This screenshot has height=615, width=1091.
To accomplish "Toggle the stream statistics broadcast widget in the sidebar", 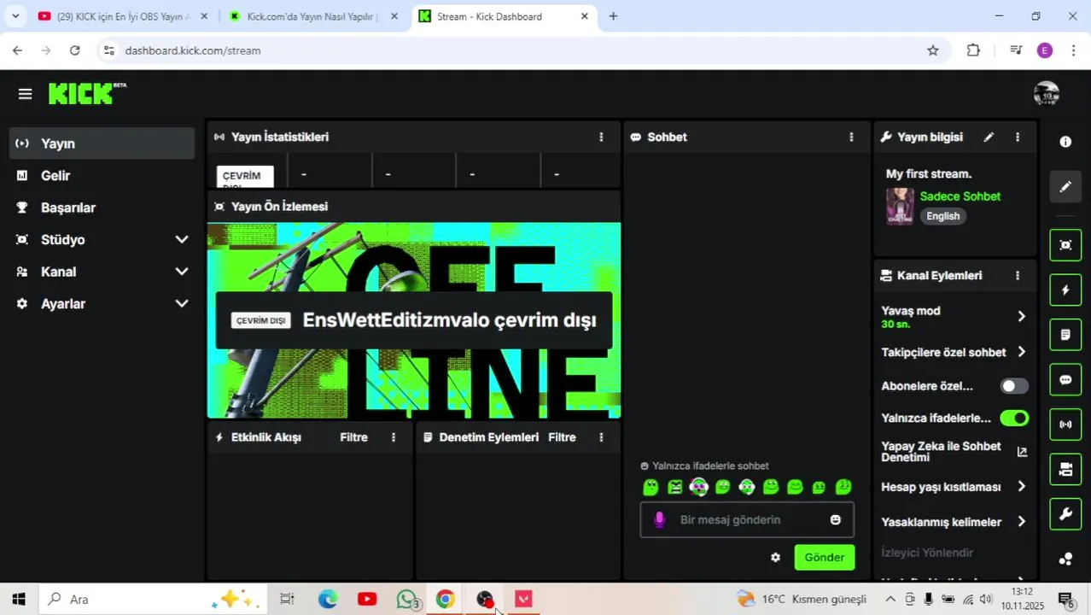I will [x=1065, y=425].
